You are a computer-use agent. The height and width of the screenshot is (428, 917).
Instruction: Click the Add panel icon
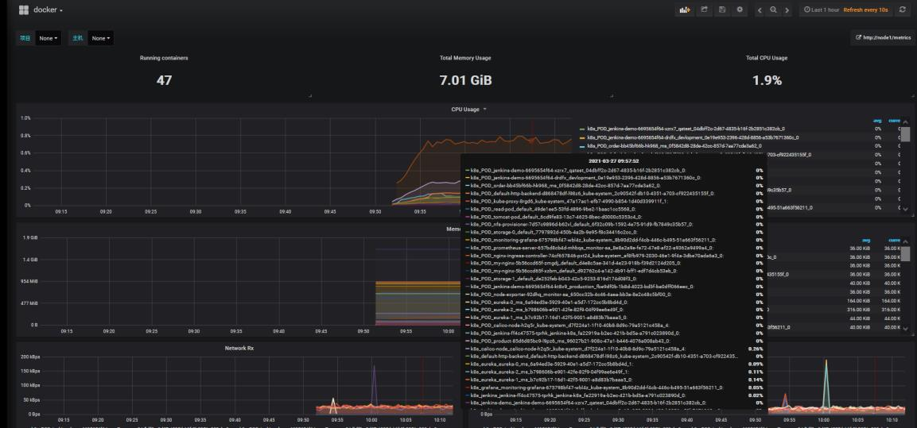684,10
